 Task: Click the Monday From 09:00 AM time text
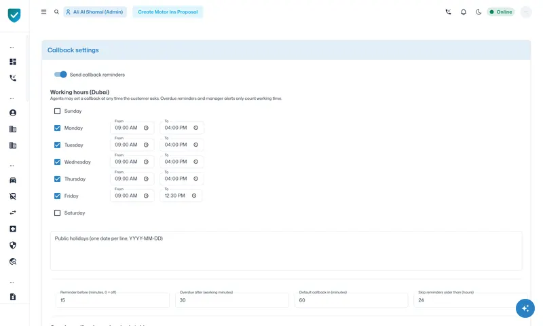pyautogui.click(x=126, y=128)
